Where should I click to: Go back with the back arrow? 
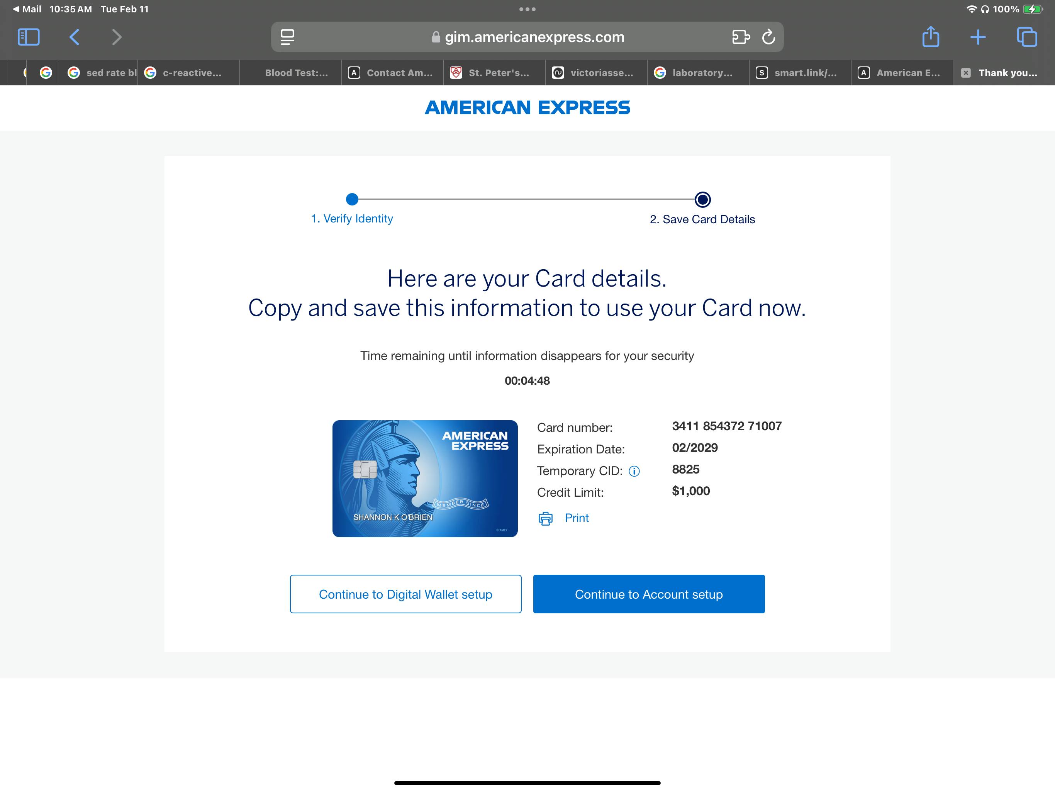tap(74, 37)
